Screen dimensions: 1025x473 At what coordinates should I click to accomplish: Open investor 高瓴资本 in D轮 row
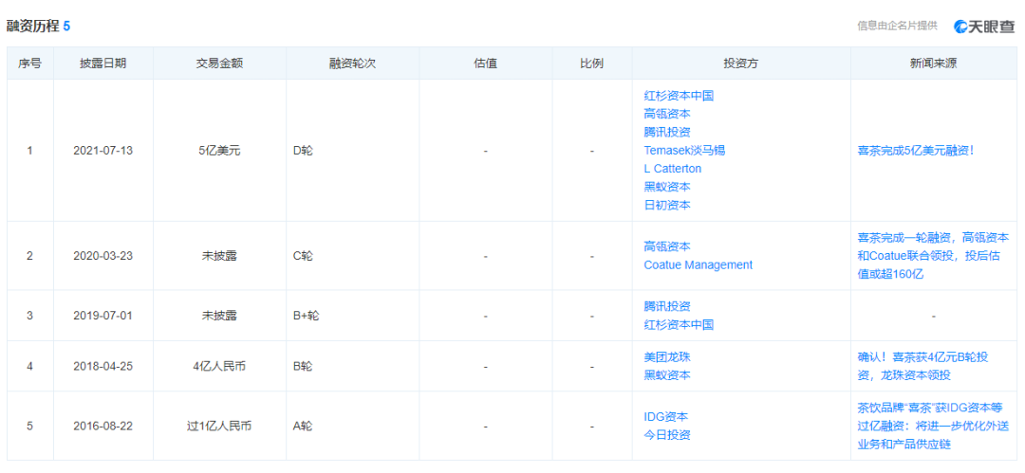click(x=667, y=114)
